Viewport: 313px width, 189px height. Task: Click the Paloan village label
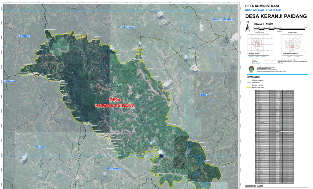tap(40, 147)
